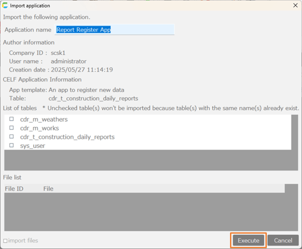The image size is (302, 249).
Task: Click the scsk1 Company ID value
Action: pos(59,53)
